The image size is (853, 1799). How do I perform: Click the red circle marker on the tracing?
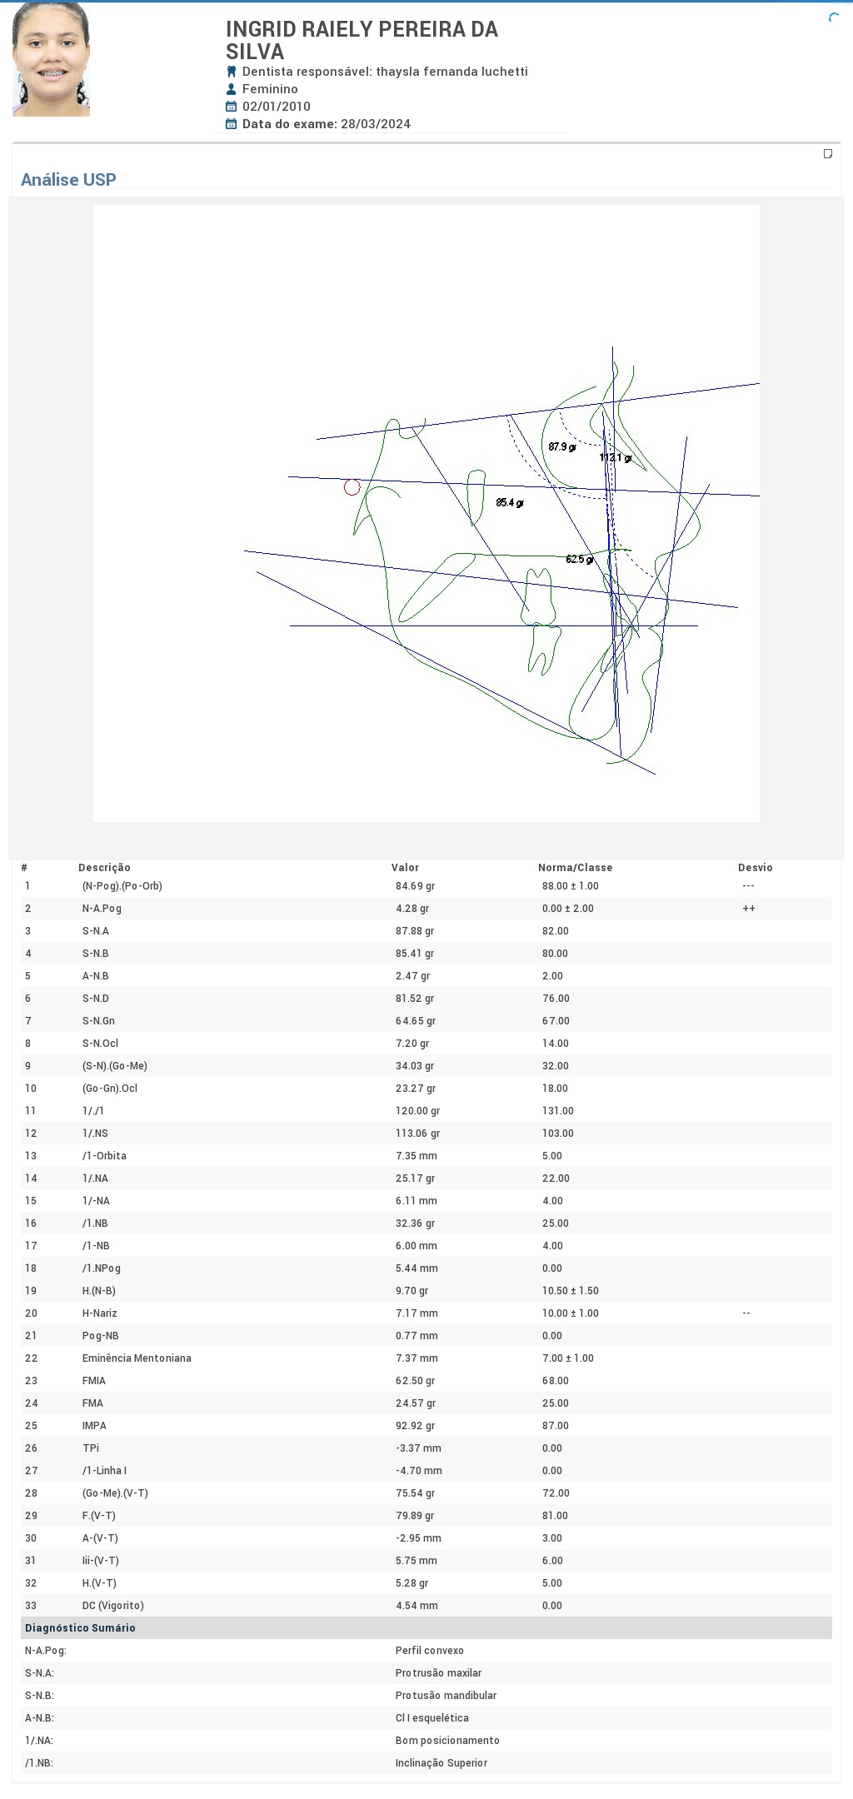[352, 487]
